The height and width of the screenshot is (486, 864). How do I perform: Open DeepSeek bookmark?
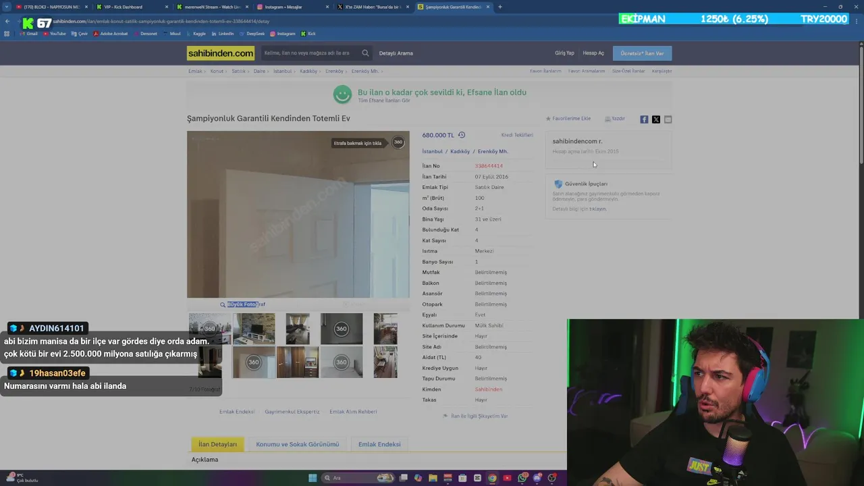[252, 34]
